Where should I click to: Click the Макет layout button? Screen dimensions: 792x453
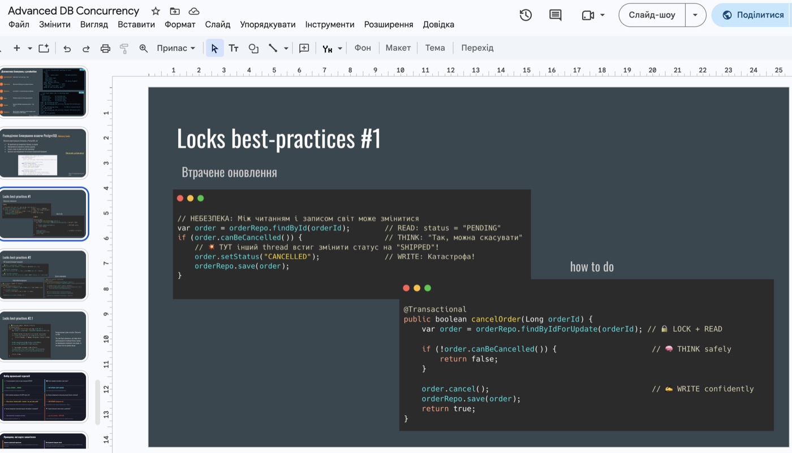398,48
